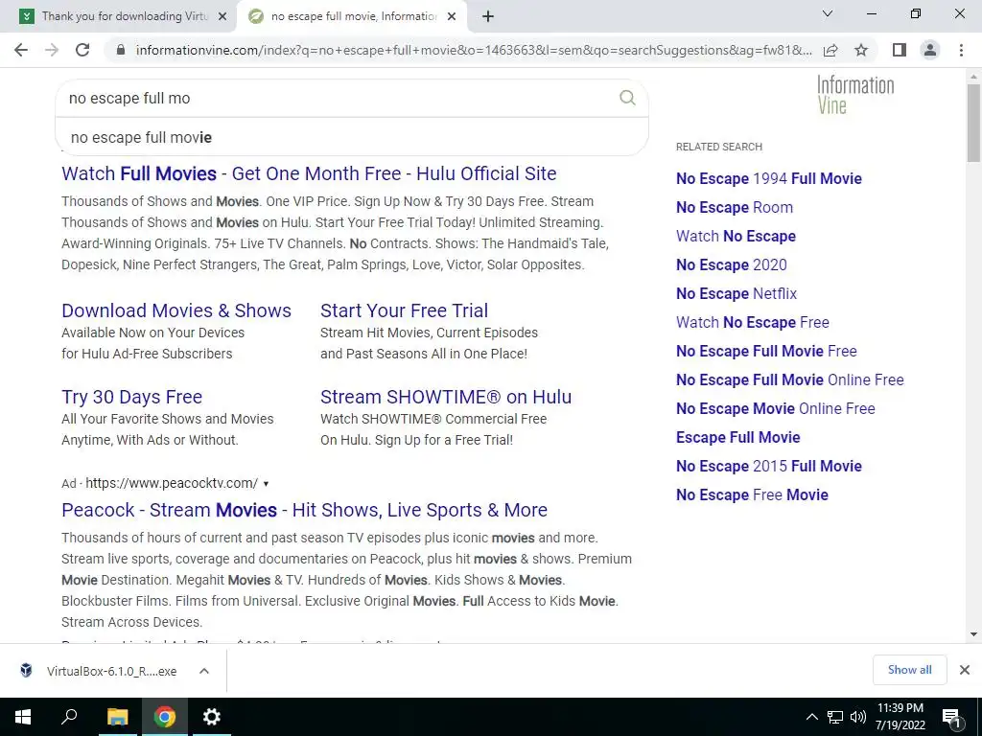This screenshot has width=982, height=736.
Task: Bookmark this page with the star
Action: click(x=861, y=50)
